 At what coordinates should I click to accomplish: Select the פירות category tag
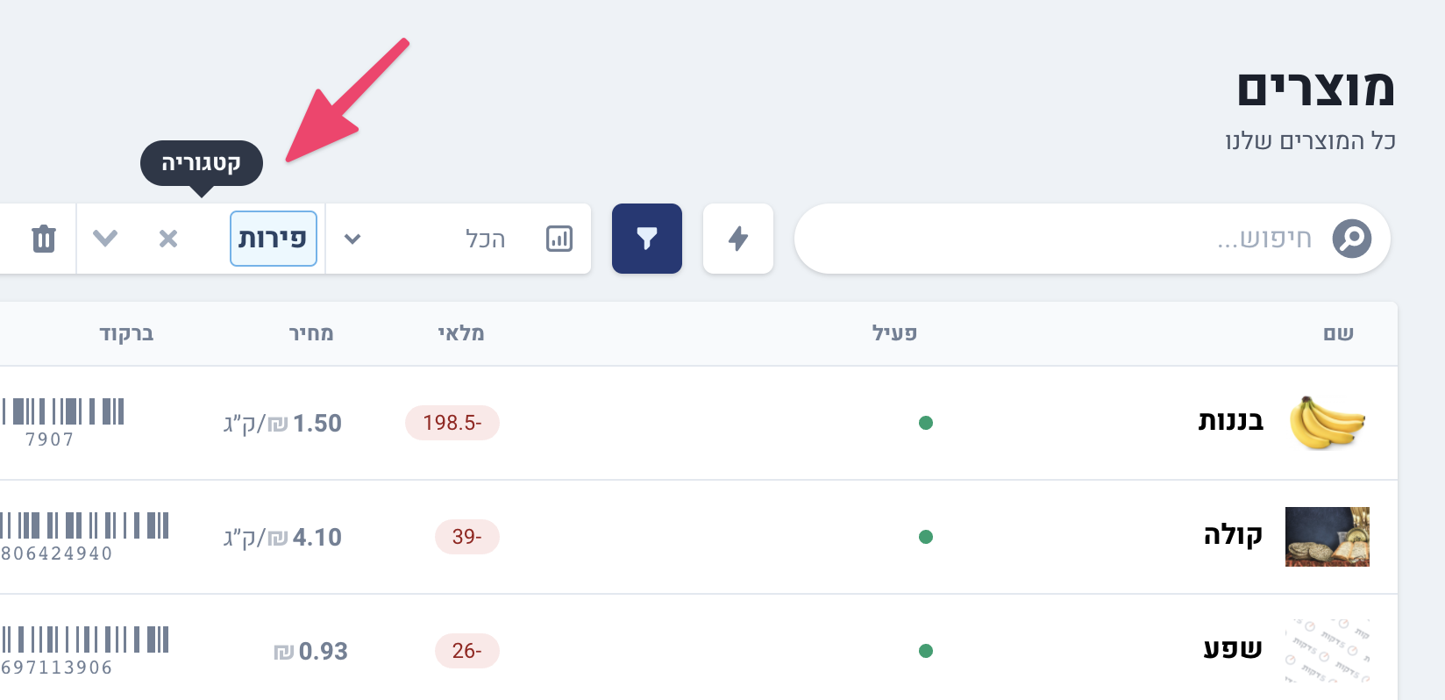coord(273,239)
